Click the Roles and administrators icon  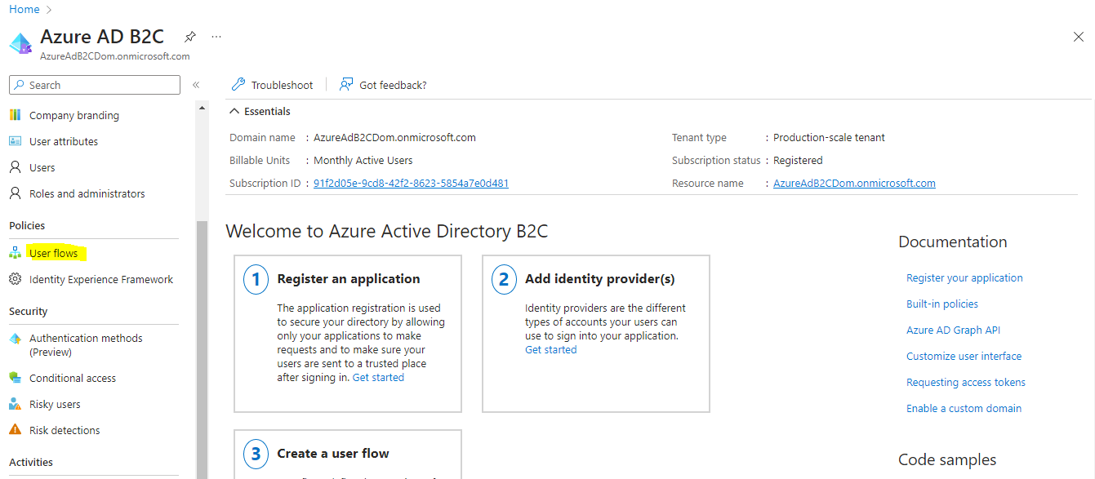(15, 193)
